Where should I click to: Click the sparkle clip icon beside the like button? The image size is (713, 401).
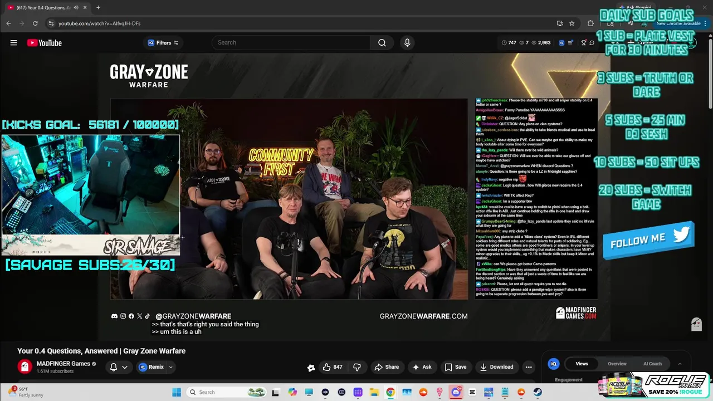(x=311, y=367)
